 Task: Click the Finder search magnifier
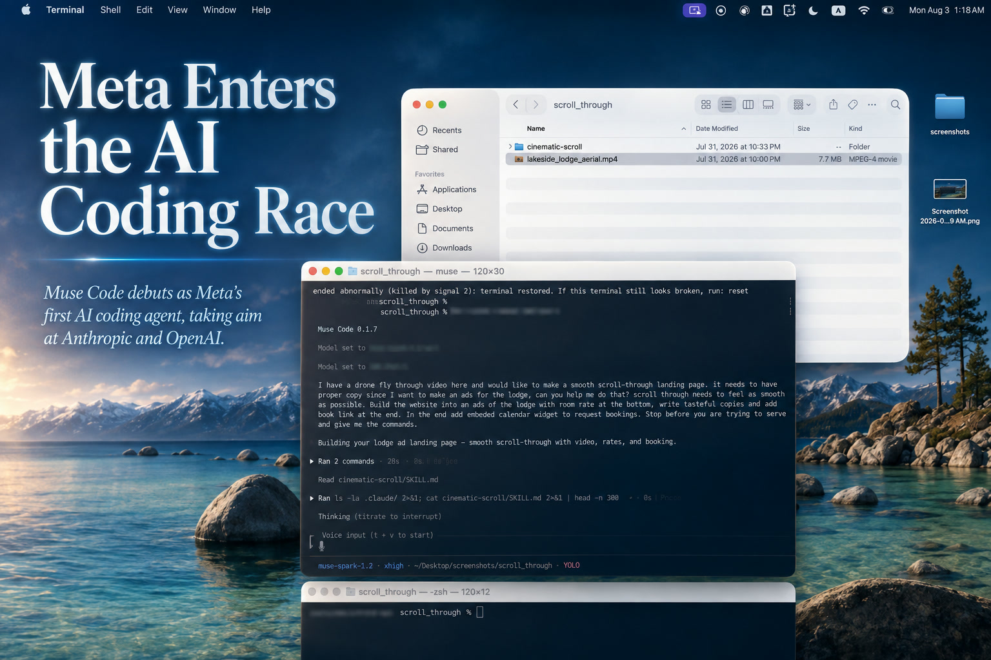896,104
